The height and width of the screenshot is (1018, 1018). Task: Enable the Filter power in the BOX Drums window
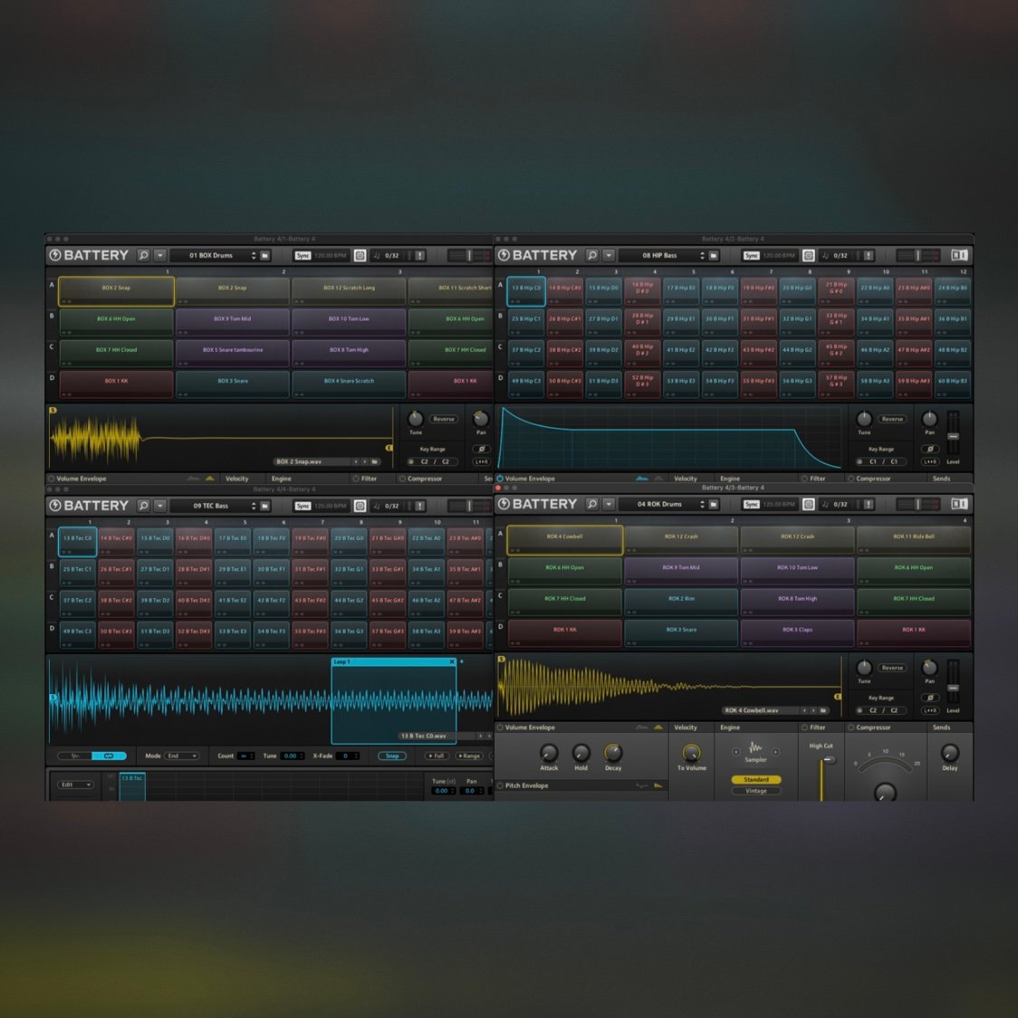[x=356, y=479]
